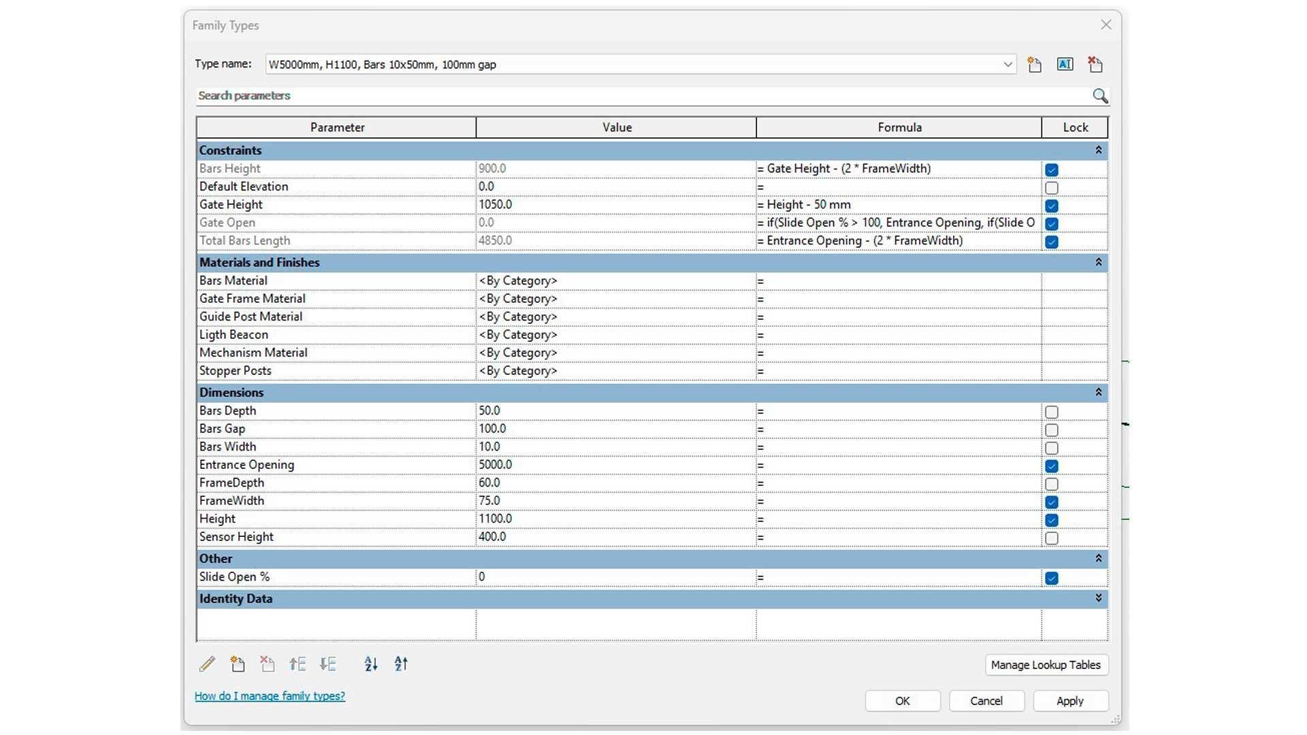Open Manage Lookup Tables
This screenshot has width=1307, height=735.
[x=1046, y=665]
